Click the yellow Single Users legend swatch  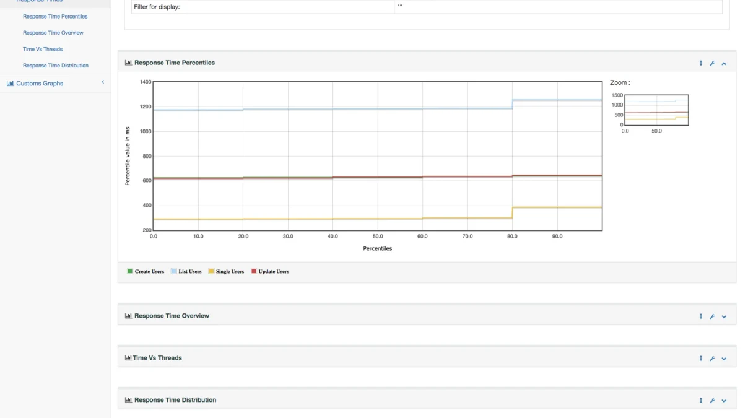(211, 271)
